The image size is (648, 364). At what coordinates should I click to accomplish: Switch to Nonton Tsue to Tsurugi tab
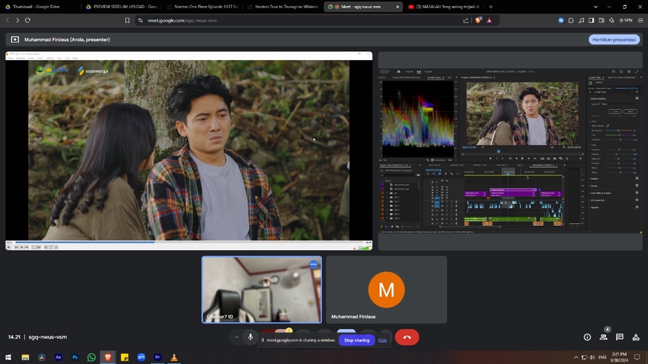283,7
